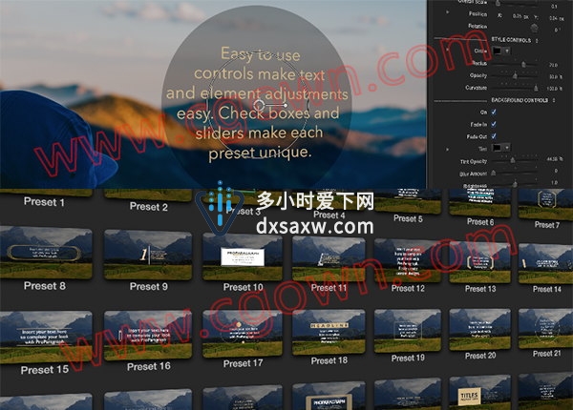The image size is (573, 410).
Task: Click the Curvature value 100.0 %
Action: coord(554,89)
